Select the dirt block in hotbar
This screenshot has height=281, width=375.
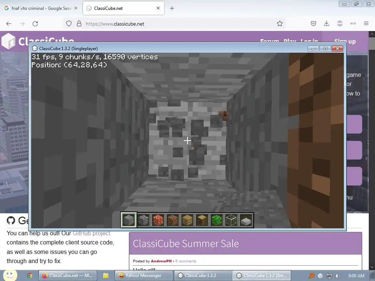173,220
